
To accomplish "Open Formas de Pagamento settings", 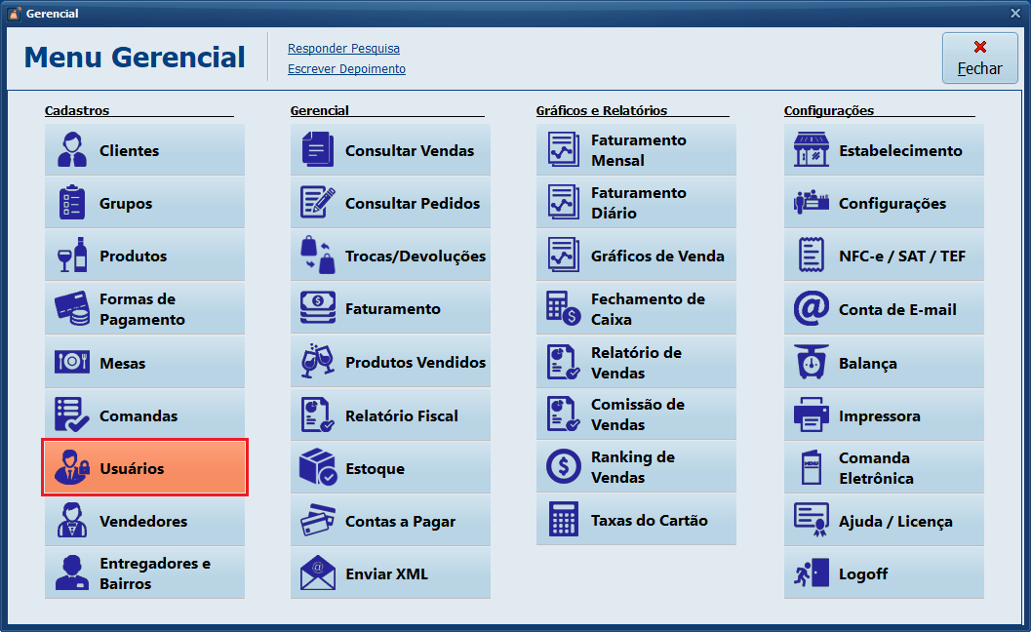I will [x=144, y=308].
